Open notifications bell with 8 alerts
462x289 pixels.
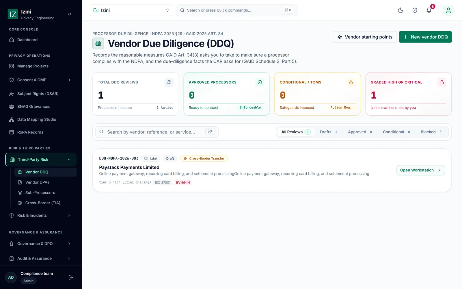coord(429,10)
